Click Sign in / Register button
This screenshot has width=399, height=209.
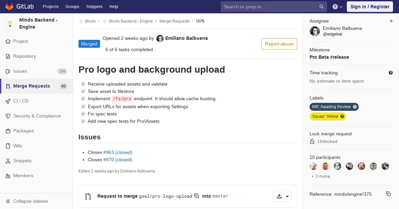pyautogui.click(x=370, y=7)
